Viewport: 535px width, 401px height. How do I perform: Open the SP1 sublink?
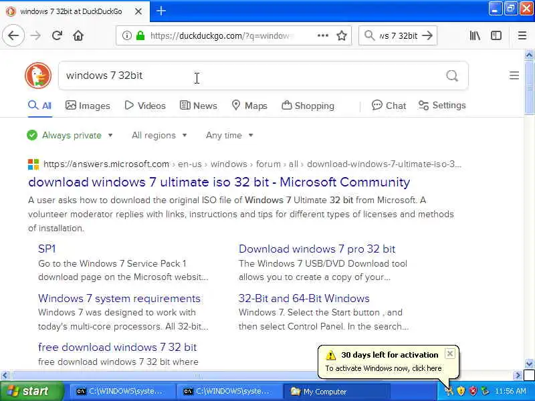pyautogui.click(x=47, y=249)
